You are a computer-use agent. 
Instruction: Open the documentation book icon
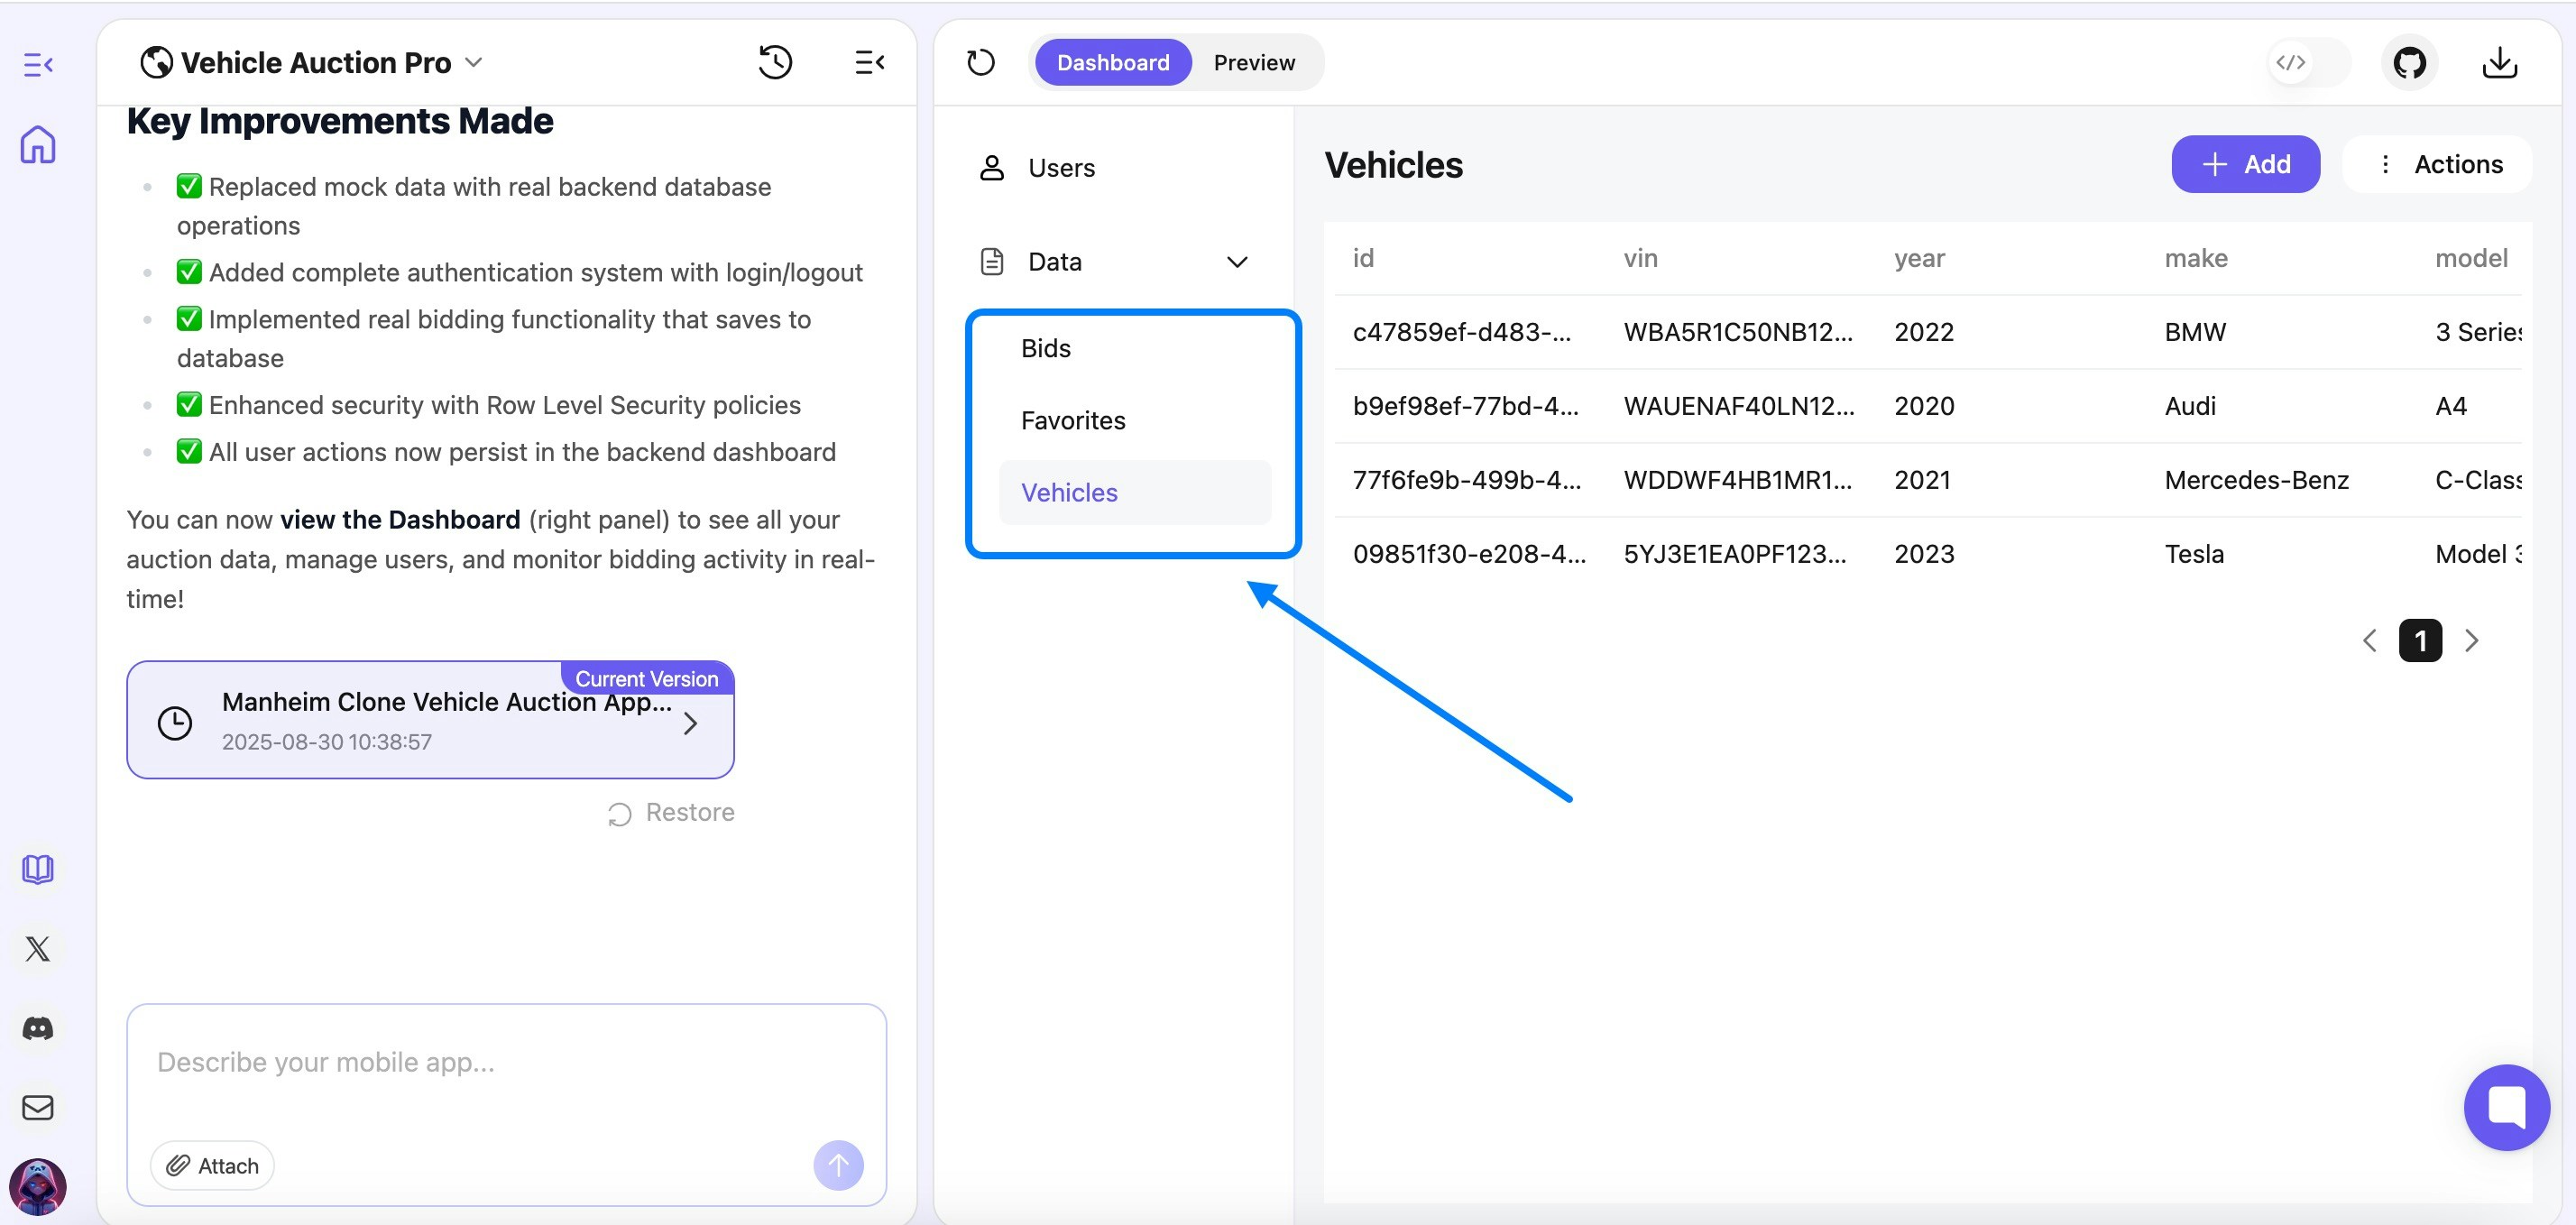pyautogui.click(x=37, y=868)
